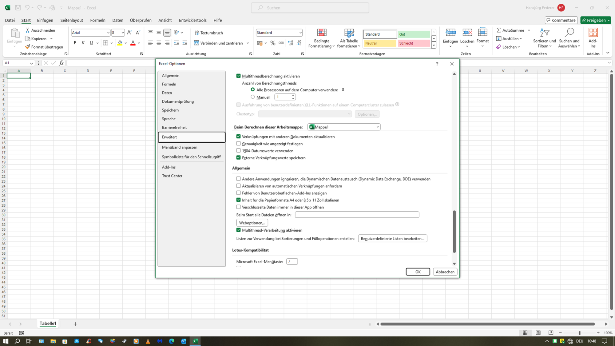Open the Mappe1 workbook dropdown
The image size is (615, 346).
(378, 127)
